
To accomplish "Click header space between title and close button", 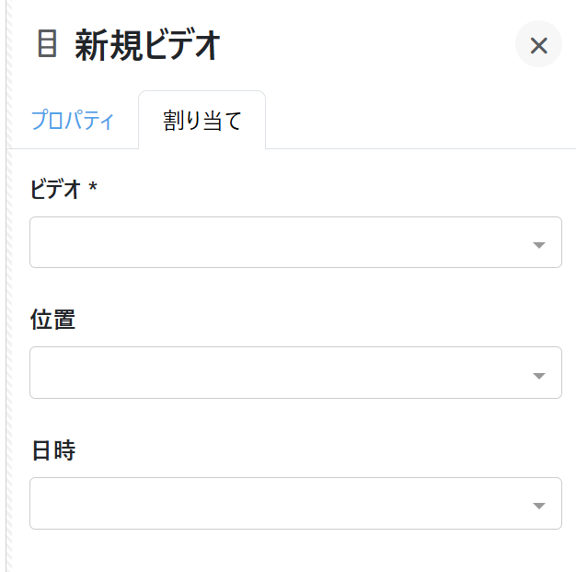I will (x=368, y=45).
